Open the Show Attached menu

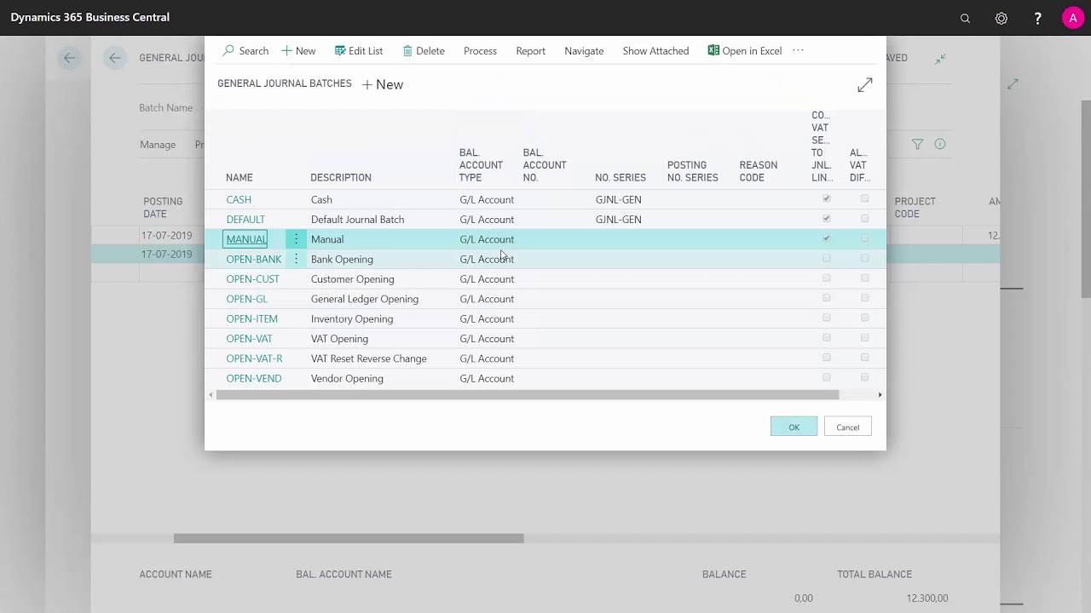click(x=655, y=51)
